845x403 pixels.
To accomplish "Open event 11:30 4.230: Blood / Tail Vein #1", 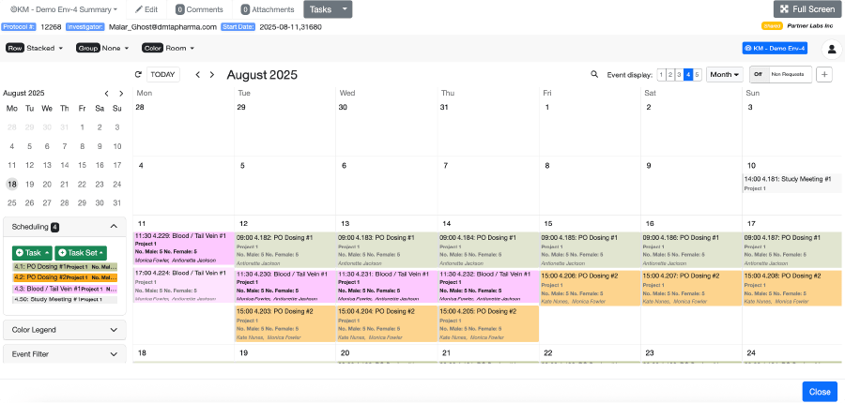I will click(x=285, y=286).
